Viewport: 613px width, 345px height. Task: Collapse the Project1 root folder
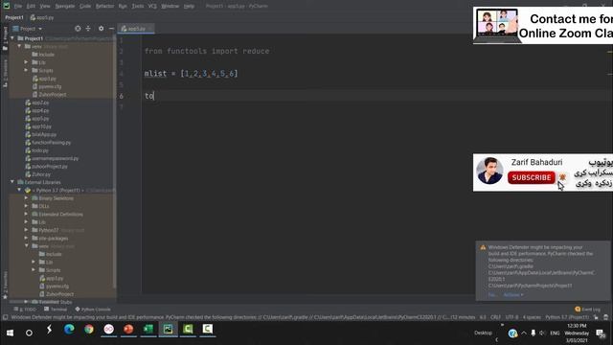tap(12, 38)
